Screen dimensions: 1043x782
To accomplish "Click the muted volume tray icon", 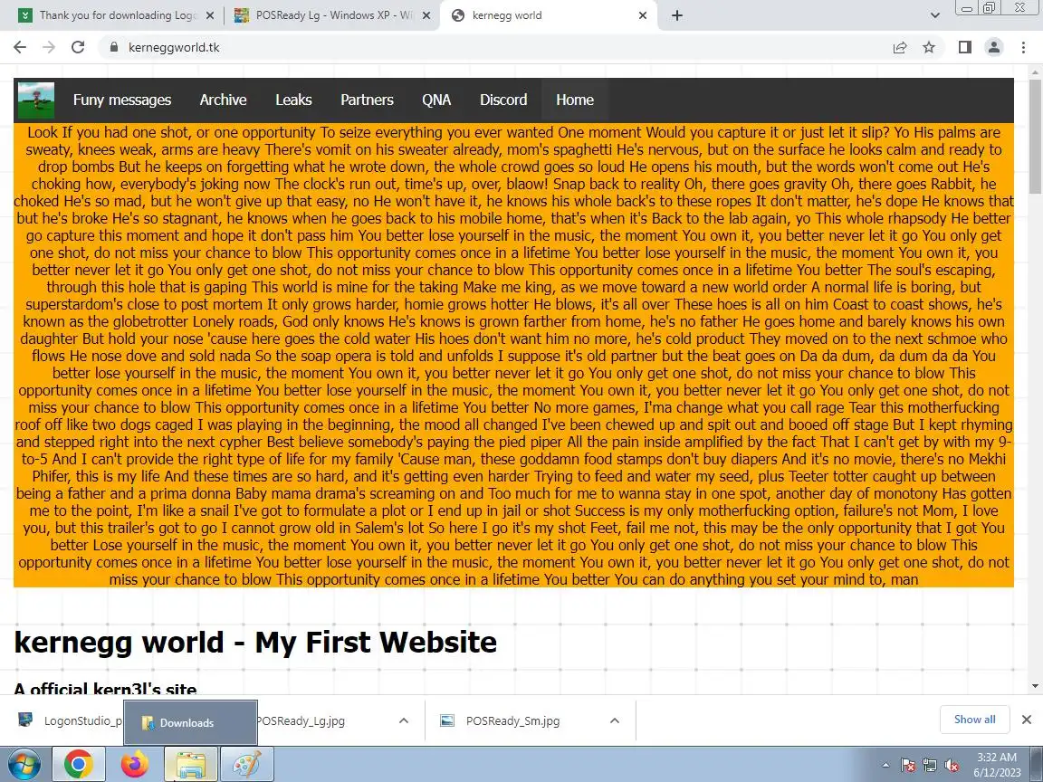I will 952,766.
